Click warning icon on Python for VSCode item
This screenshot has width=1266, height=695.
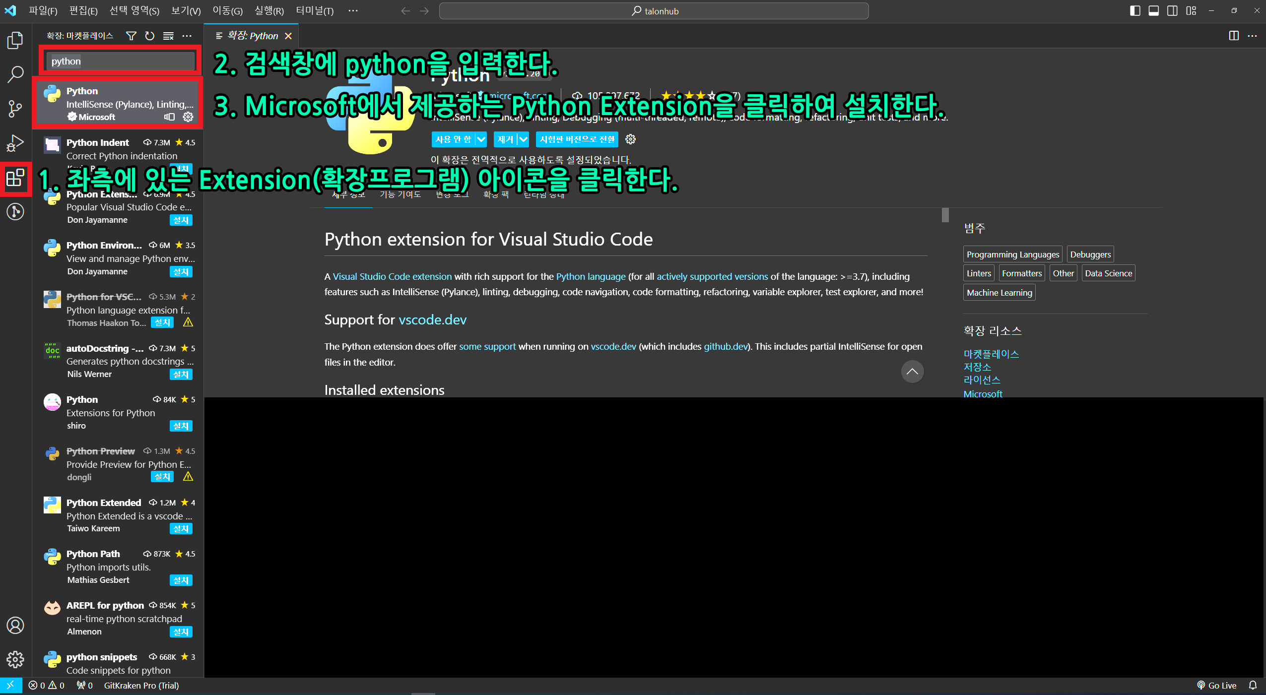pyautogui.click(x=188, y=322)
